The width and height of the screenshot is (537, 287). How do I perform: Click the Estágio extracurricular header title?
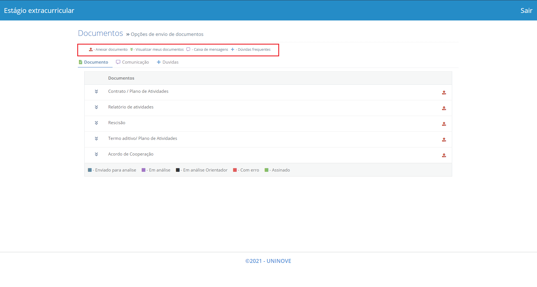39,11
